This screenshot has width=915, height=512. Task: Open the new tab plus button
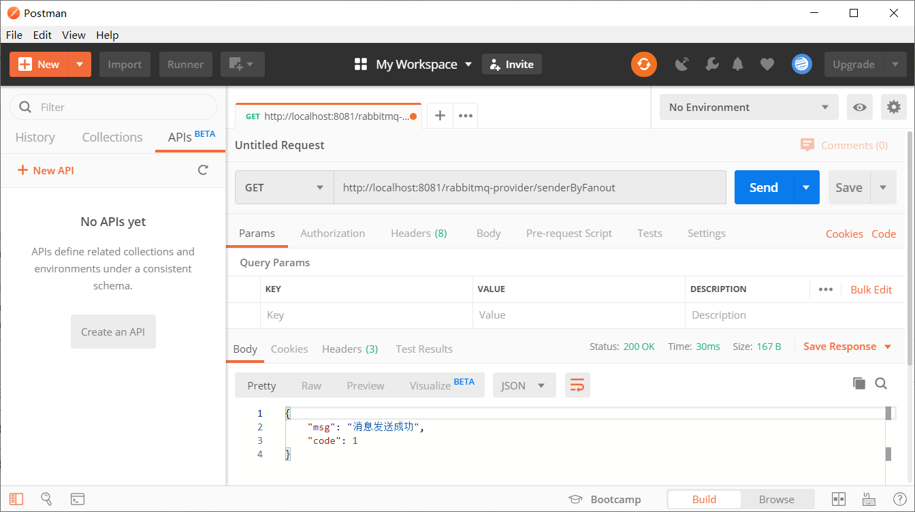point(440,116)
